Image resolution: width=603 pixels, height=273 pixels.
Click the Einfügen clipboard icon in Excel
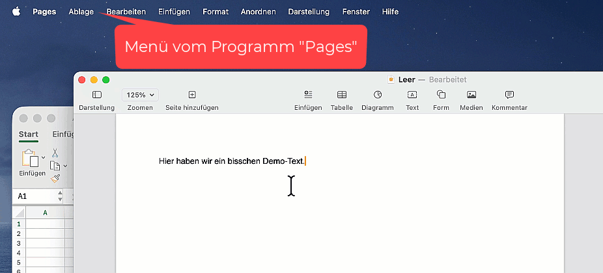tap(31, 158)
